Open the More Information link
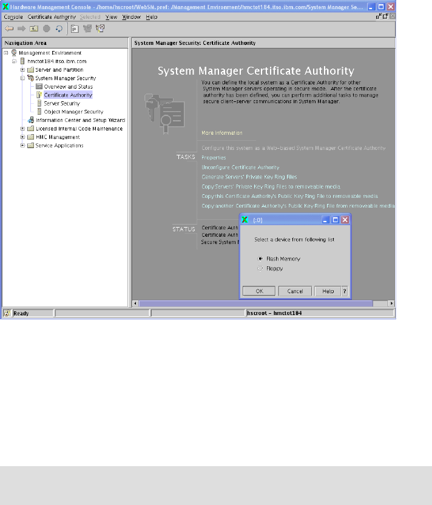 [222, 133]
